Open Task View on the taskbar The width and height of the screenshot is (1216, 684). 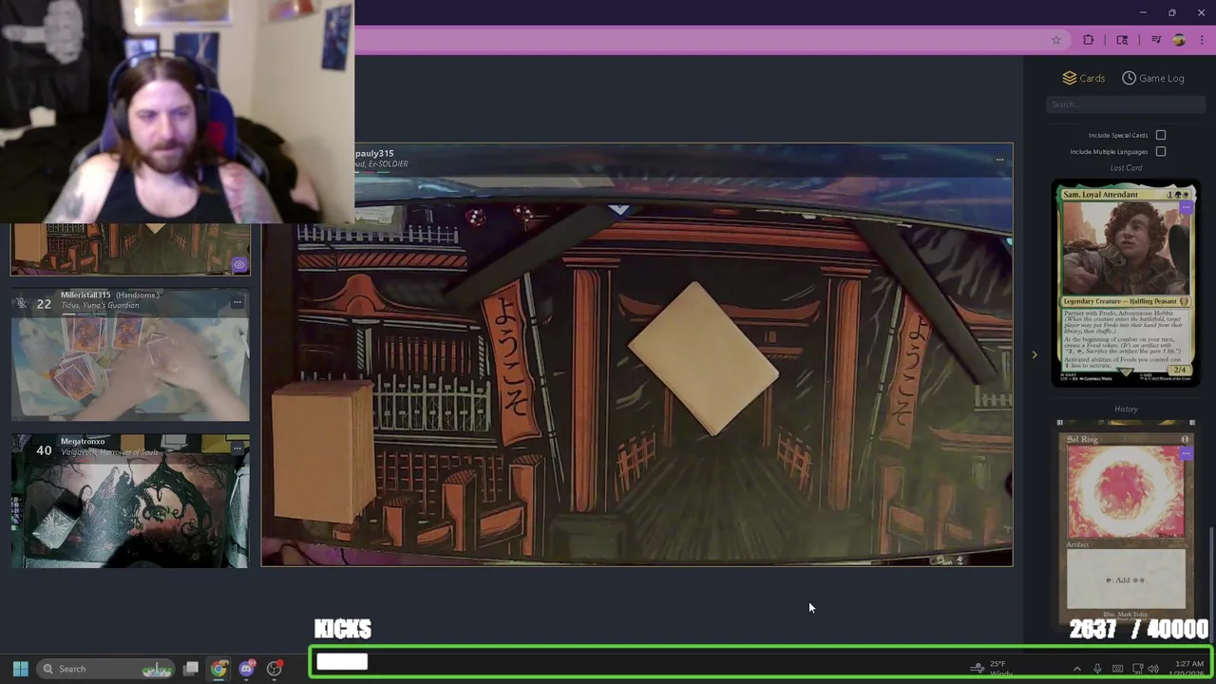click(191, 669)
